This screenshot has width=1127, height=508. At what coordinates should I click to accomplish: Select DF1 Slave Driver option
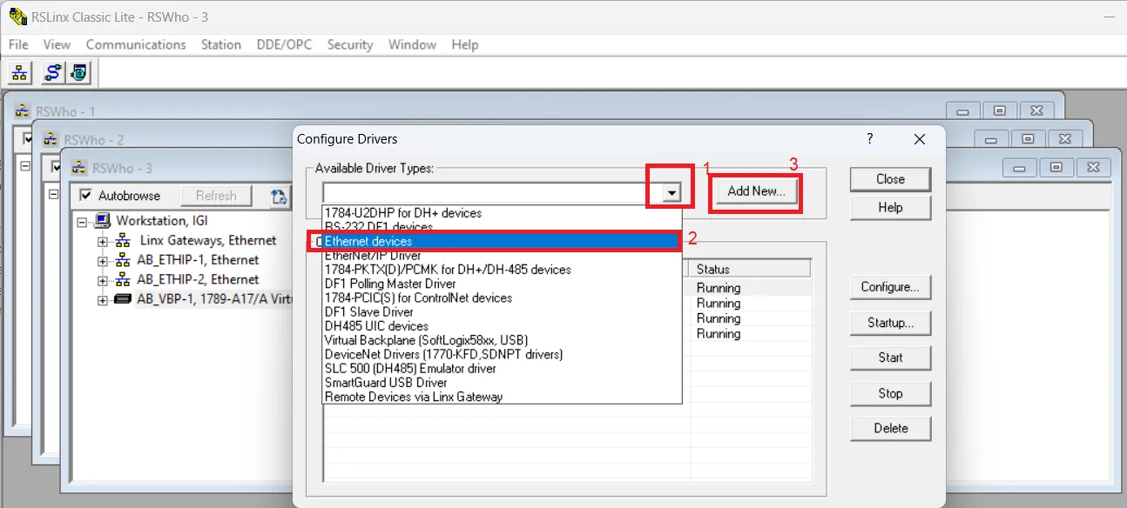pos(502,311)
